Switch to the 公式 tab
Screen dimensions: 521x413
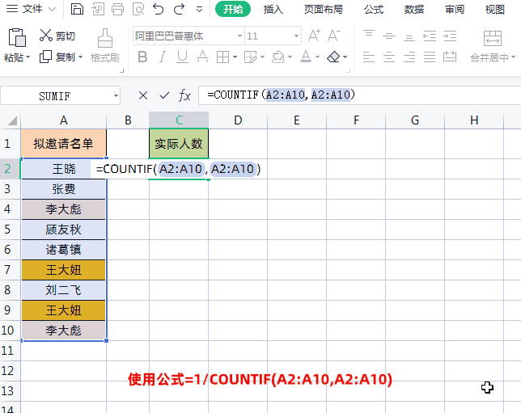coord(374,10)
